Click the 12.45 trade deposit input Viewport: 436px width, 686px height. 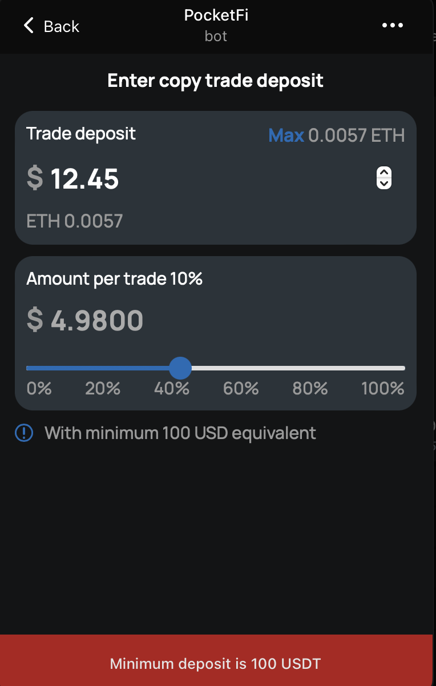[84, 178]
